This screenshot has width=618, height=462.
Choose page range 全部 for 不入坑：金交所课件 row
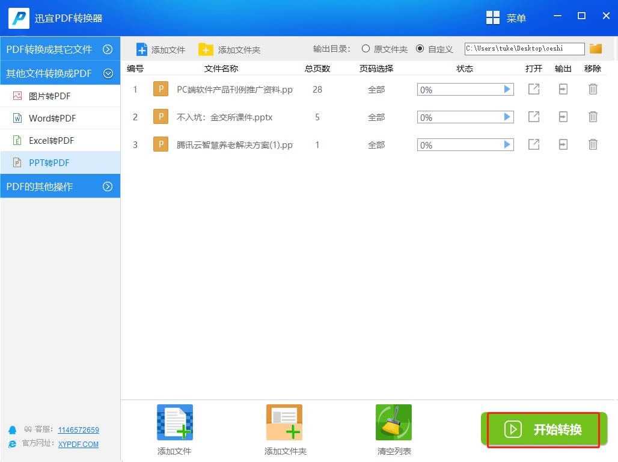coord(376,117)
